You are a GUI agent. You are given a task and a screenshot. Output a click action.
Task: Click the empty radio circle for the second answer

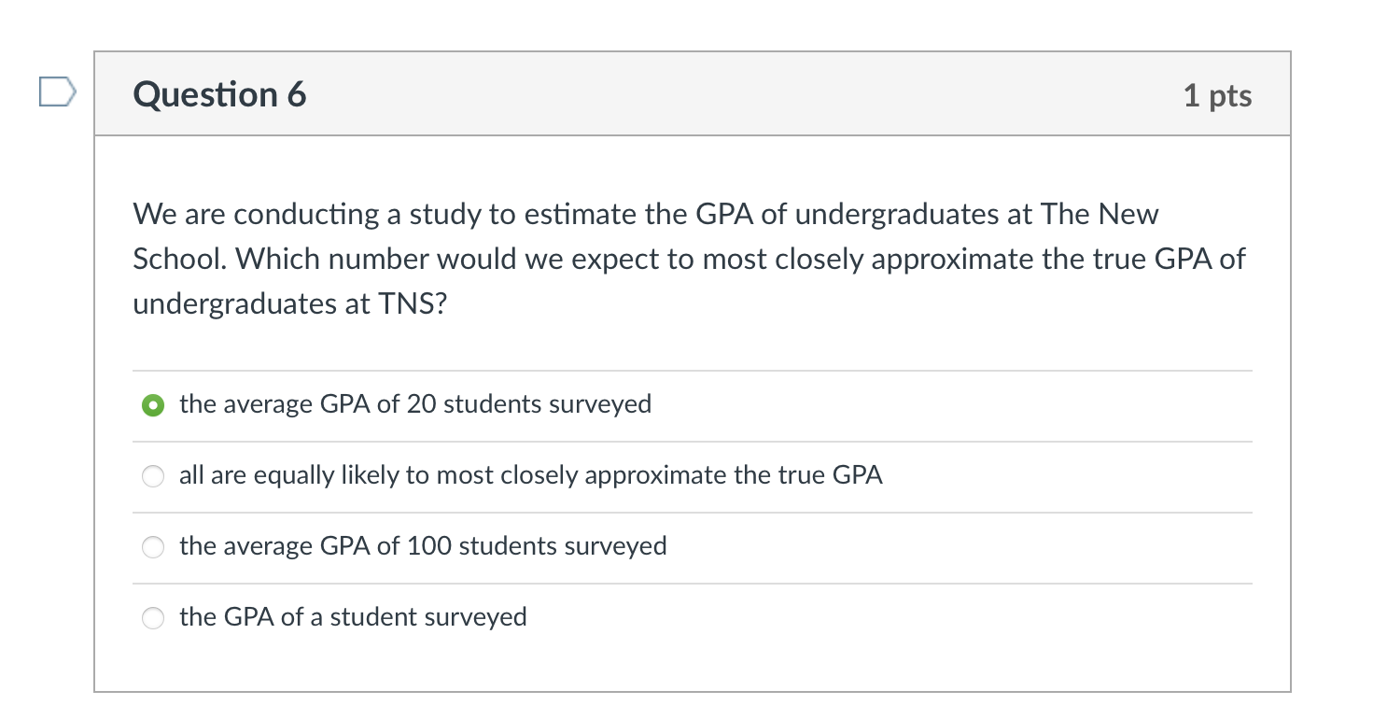153,476
